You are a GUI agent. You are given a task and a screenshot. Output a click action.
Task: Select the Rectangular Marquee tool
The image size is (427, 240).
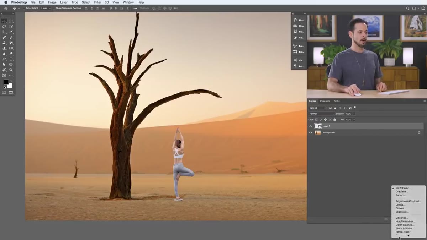(x=11, y=21)
